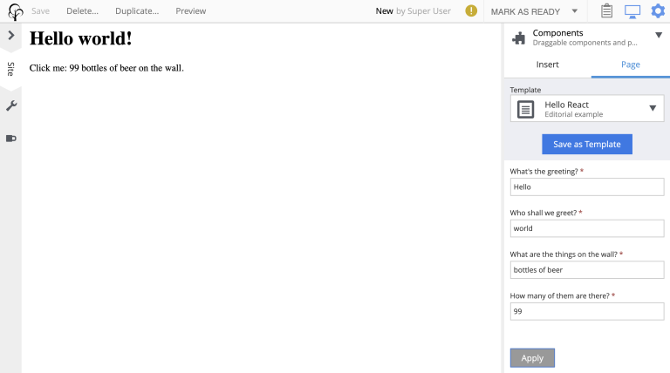
Task: Open the Site side tab
Action: 11,68
